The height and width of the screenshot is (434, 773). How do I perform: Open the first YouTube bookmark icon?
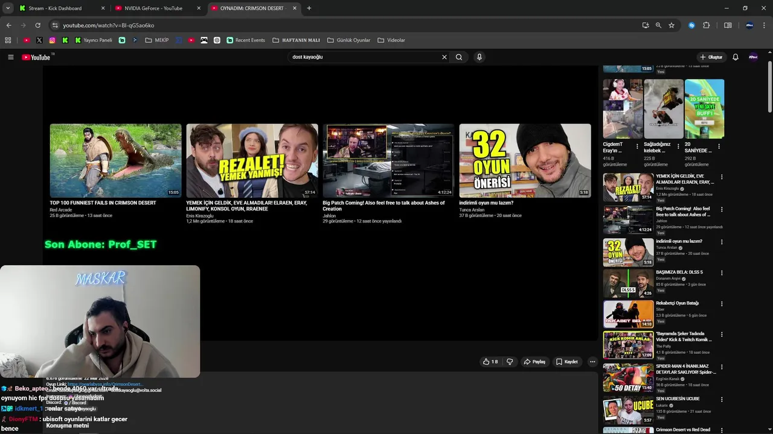pyautogui.click(x=27, y=40)
